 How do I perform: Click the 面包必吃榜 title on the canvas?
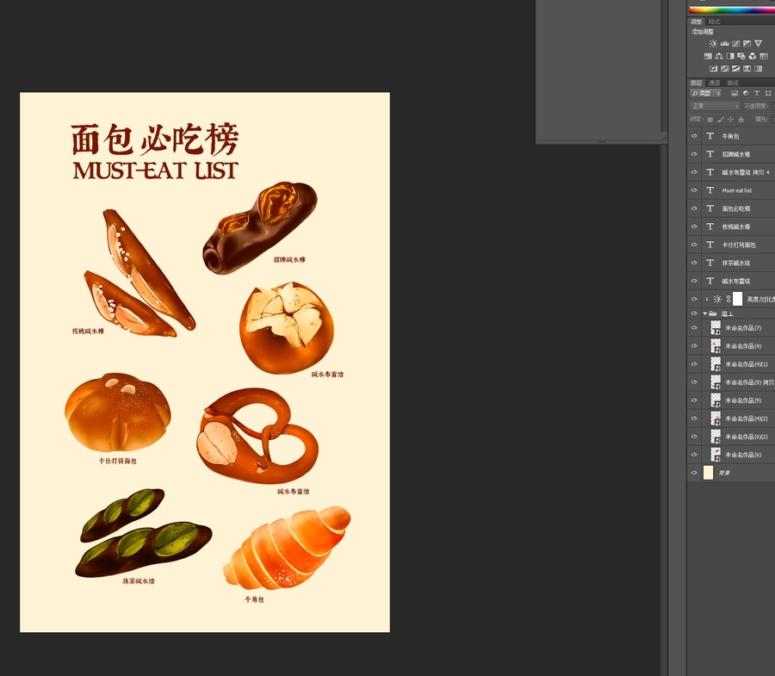[x=155, y=140]
